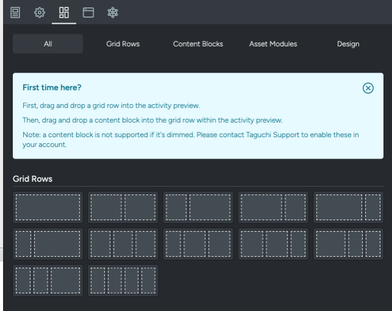This screenshot has width=392, height=311.
Task: Select row with two narrow then one wide column
Action: tap(48, 281)
